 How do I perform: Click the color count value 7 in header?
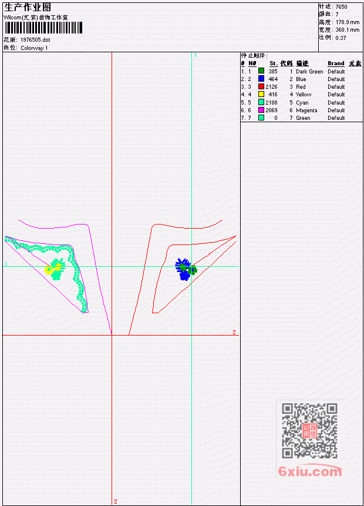337,14
